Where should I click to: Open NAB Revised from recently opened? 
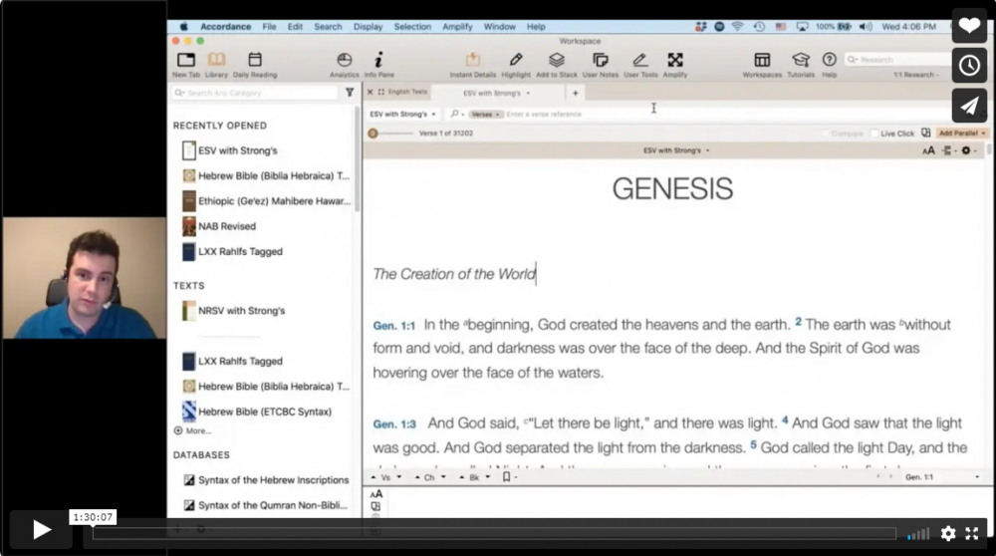[227, 226]
